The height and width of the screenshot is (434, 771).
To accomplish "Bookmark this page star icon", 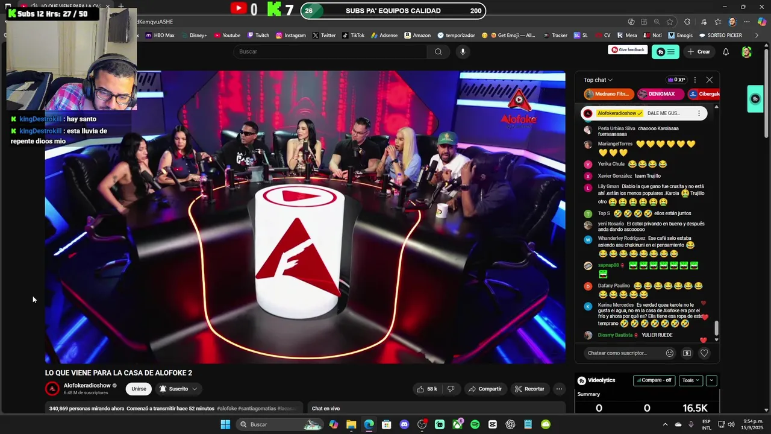I will click(x=669, y=22).
